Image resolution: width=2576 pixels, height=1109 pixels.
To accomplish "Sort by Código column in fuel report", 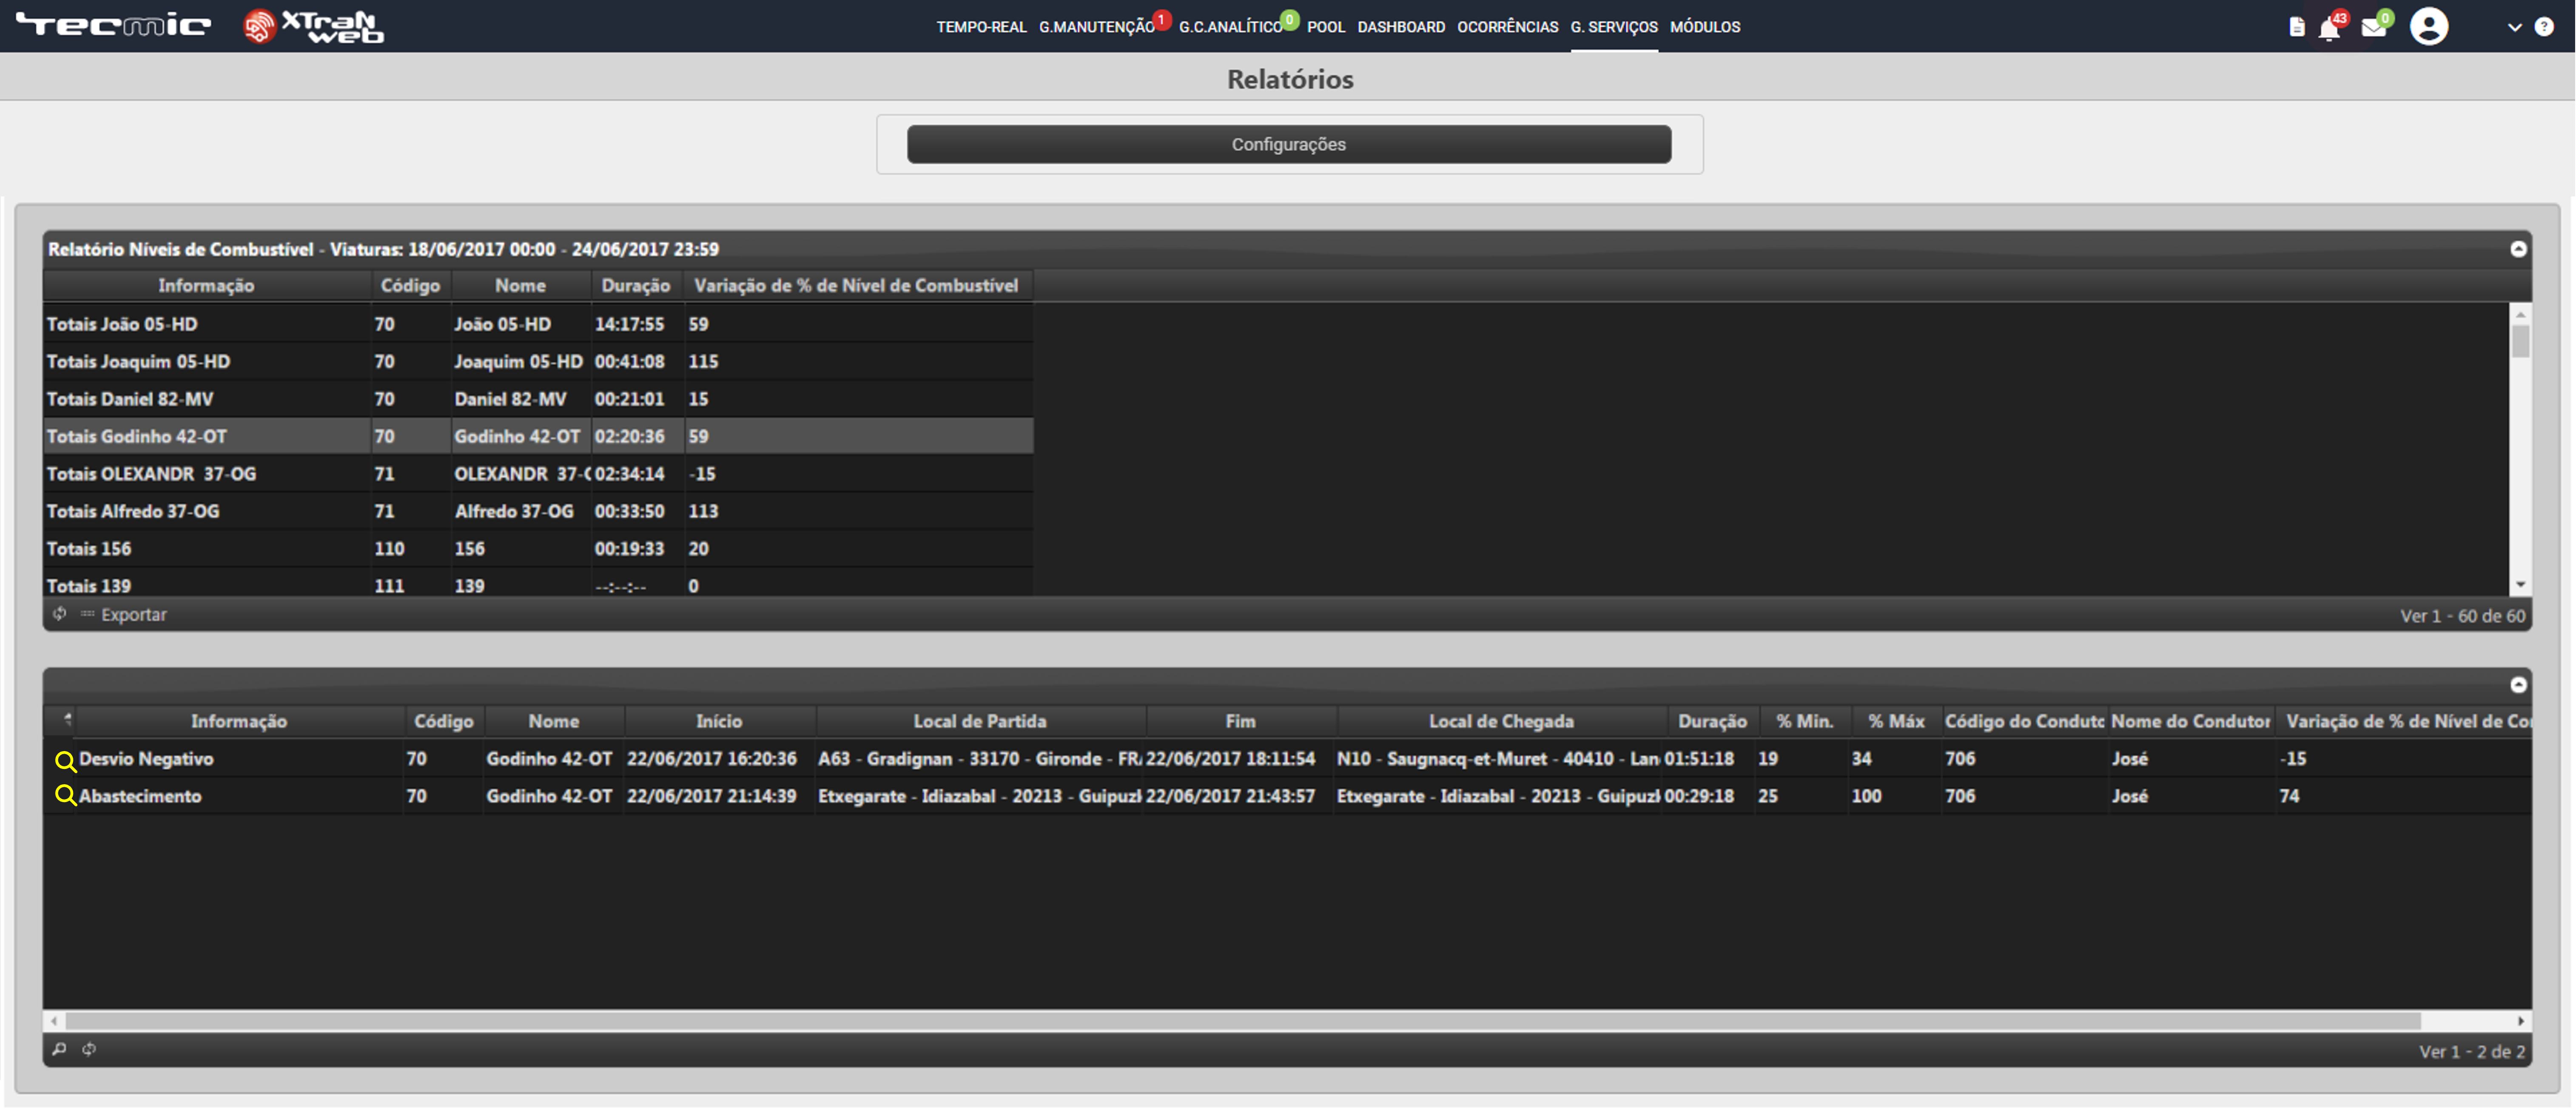I will pyautogui.click(x=410, y=286).
